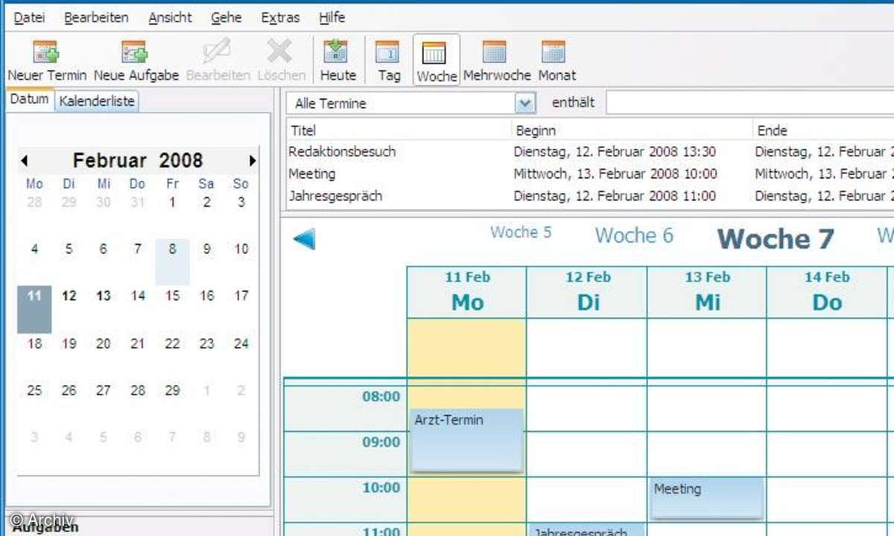Image resolution: width=894 pixels, height=536 pixels.
Task: Switch to Monat month view
Action: (x=557, y=60)
